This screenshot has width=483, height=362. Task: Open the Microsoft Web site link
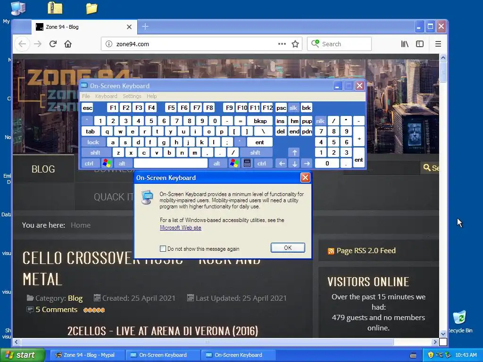click(x=181, y=228)
